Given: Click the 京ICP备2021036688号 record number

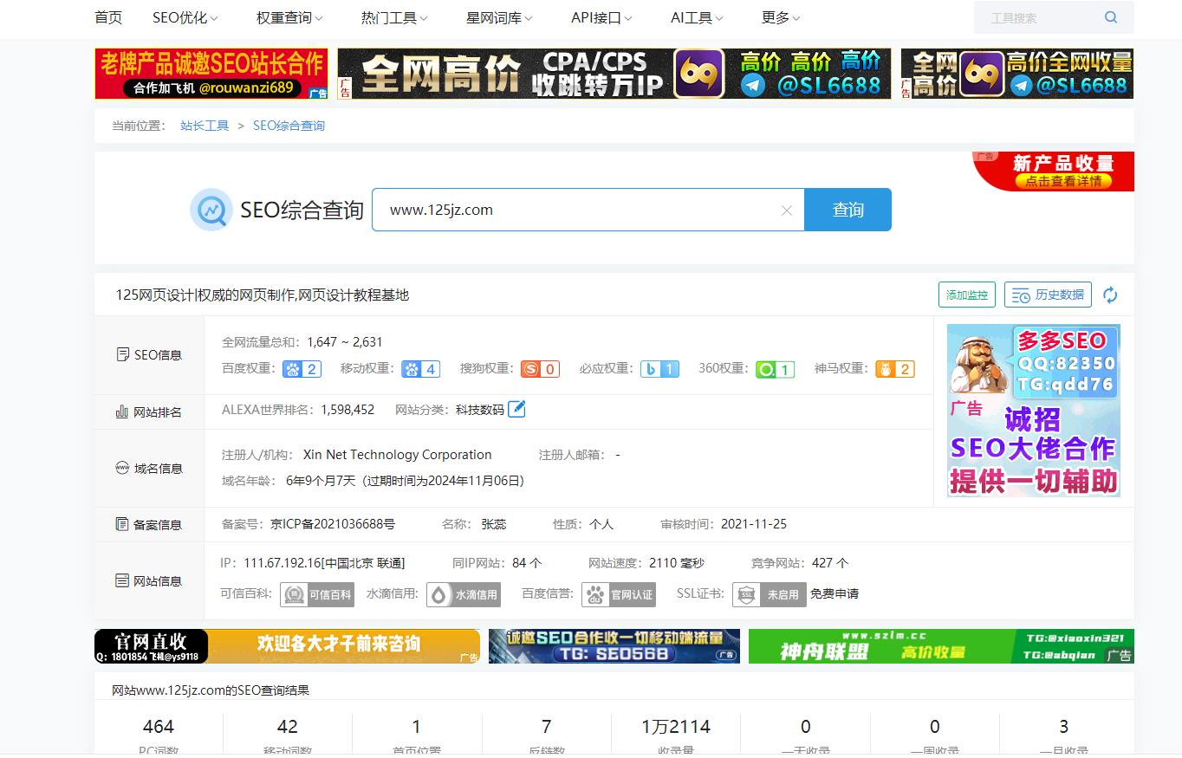Looking at the screenshot, I should point(333,524).
